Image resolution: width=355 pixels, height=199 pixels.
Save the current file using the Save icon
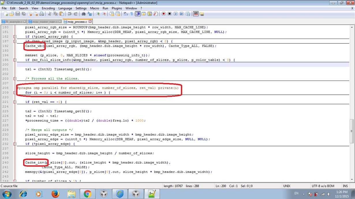18,14
